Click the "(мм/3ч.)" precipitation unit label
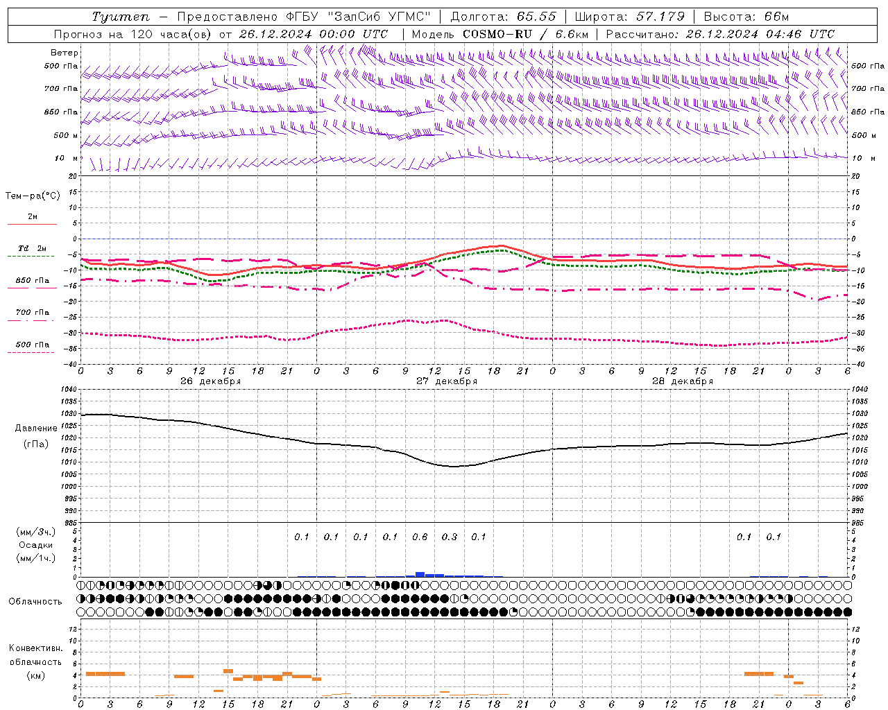Screen dimensions: 888x710 coord(36,532)
